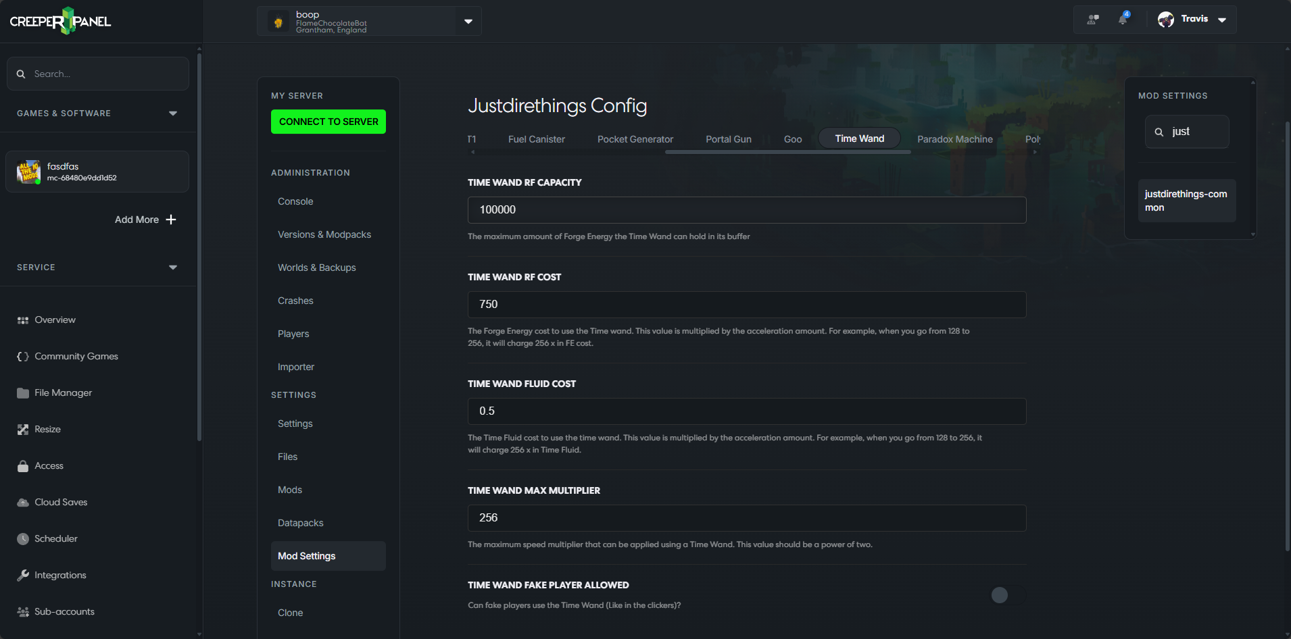Open the Crashes page
Image resolution: width=1291 pixels, height=639 pixels.
295,301
